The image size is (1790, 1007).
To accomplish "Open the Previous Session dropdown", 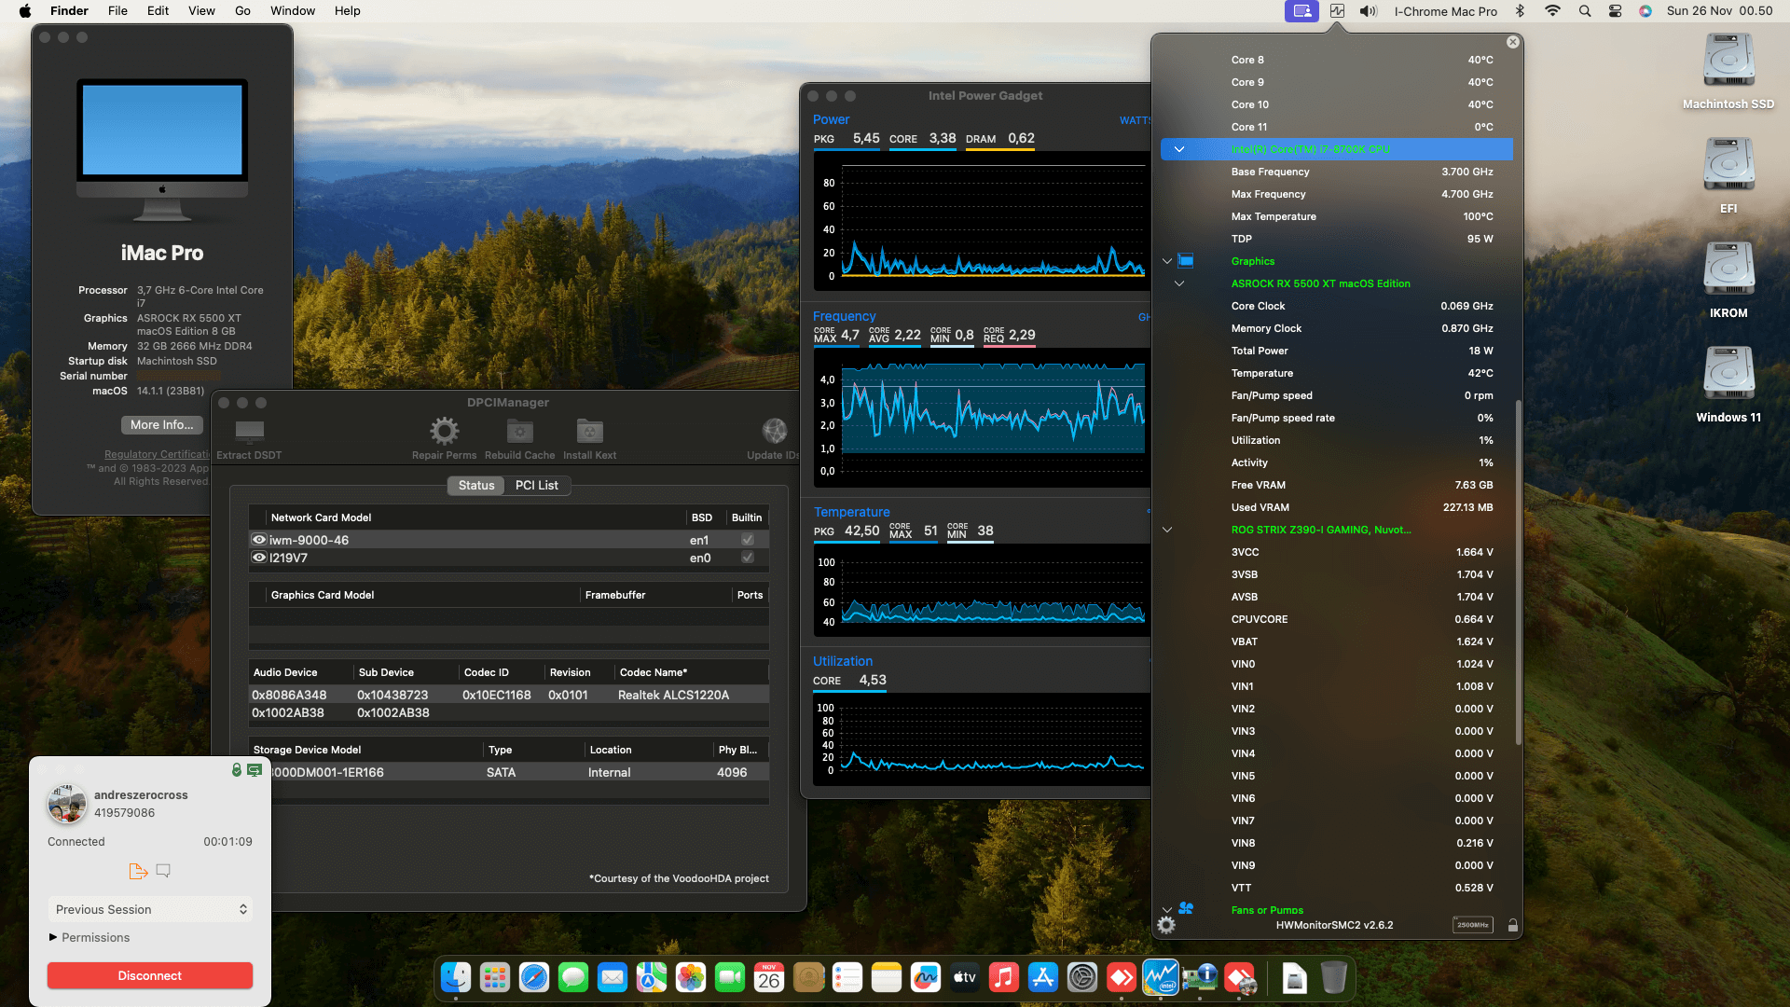I will [x=150, y=909].
